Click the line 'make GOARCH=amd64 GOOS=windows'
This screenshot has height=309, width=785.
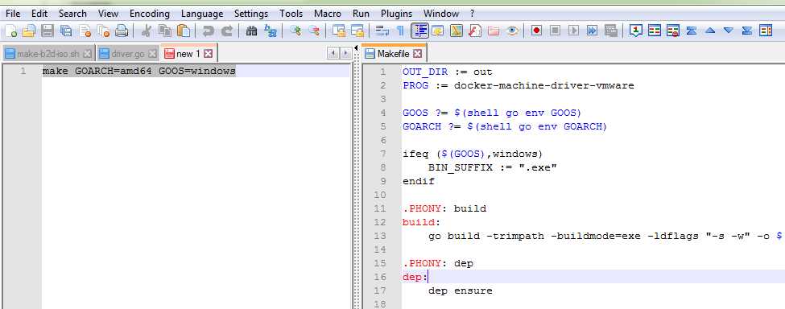138,72
